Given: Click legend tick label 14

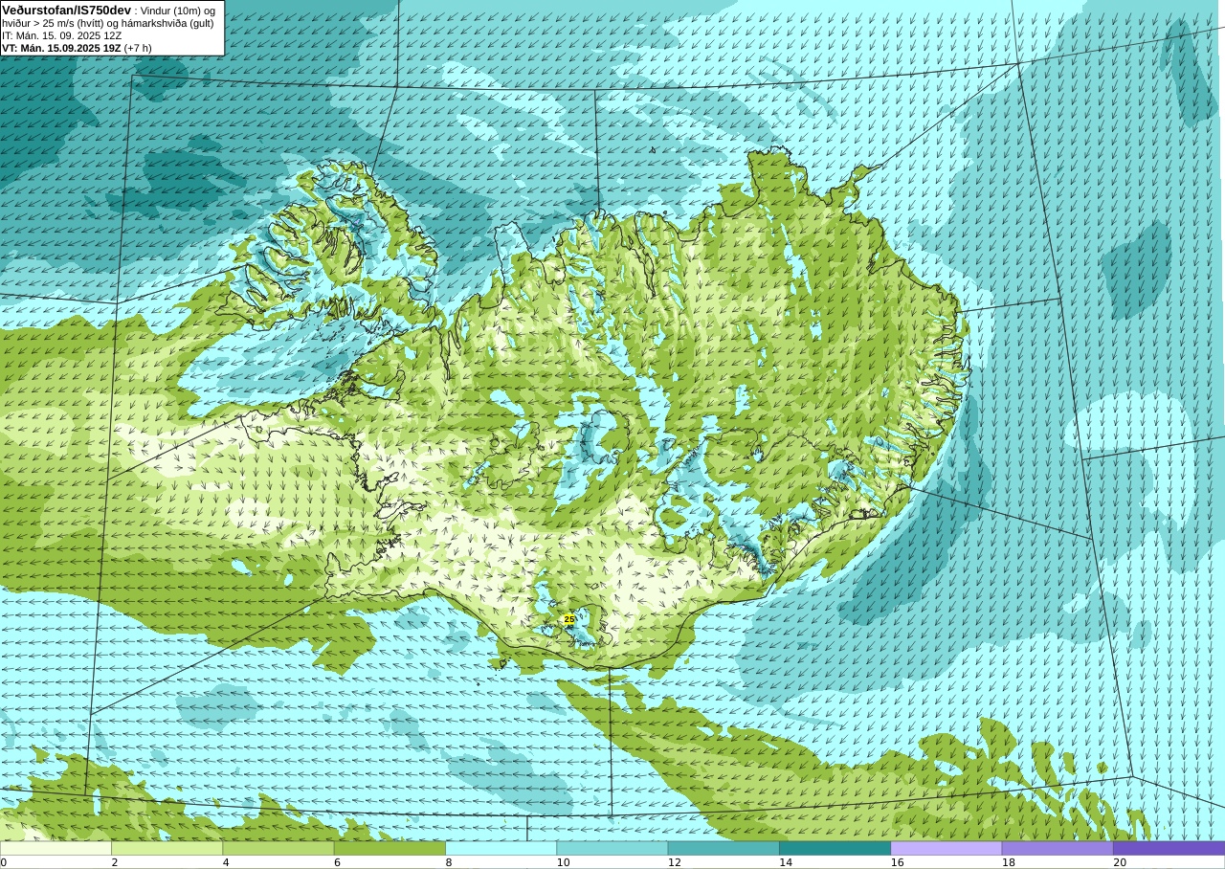Looking at the screenshot, I should click(786, 862).
